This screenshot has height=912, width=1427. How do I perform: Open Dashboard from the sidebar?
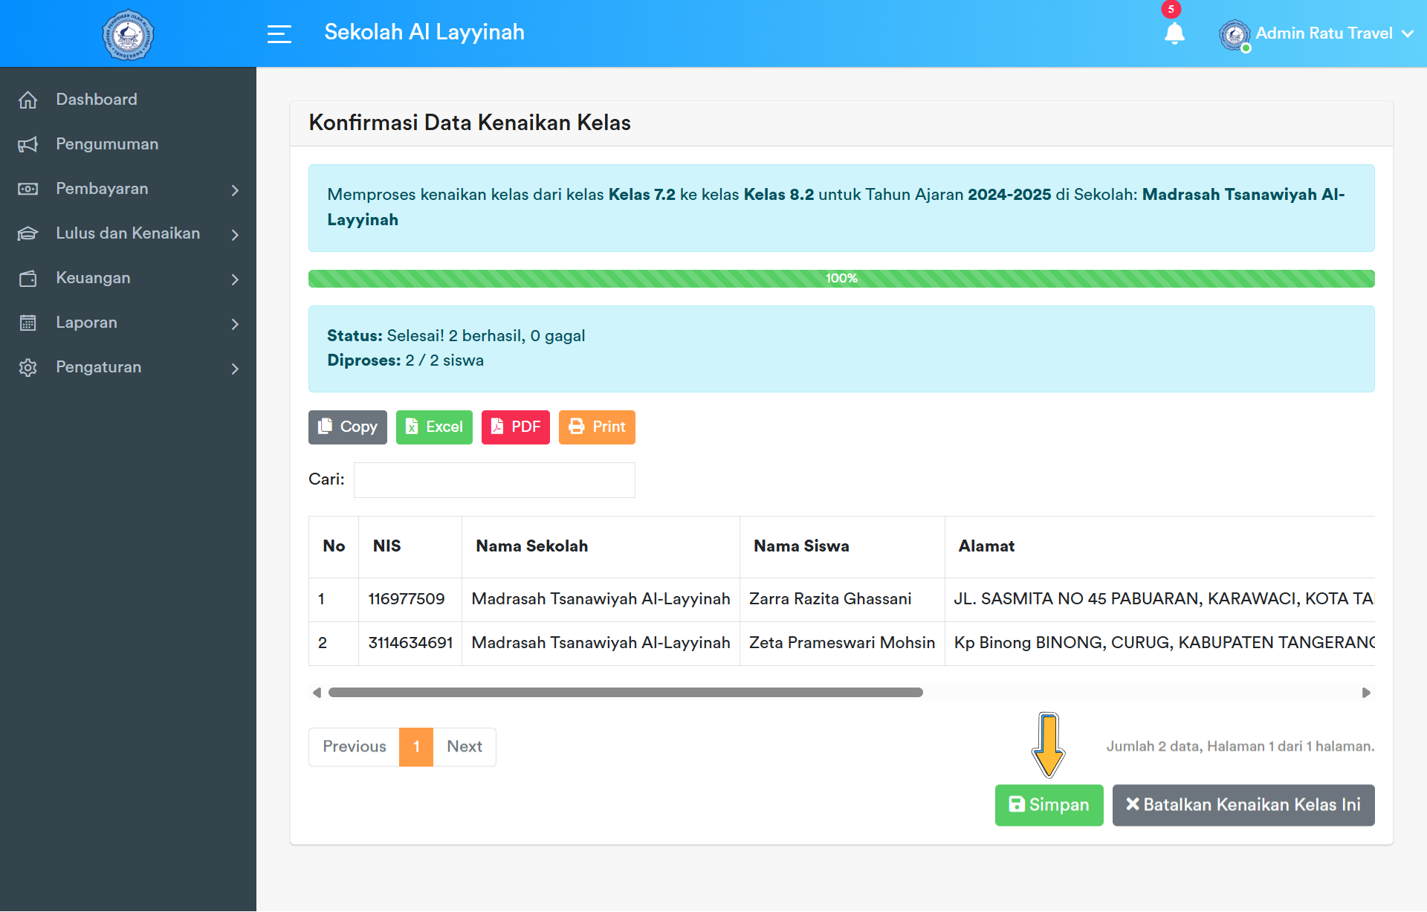point(97,100)
